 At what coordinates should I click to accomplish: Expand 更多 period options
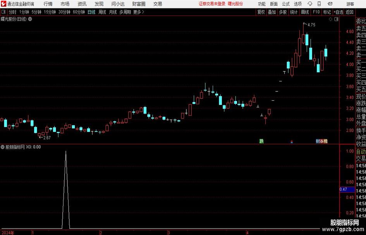coord(139,12)
